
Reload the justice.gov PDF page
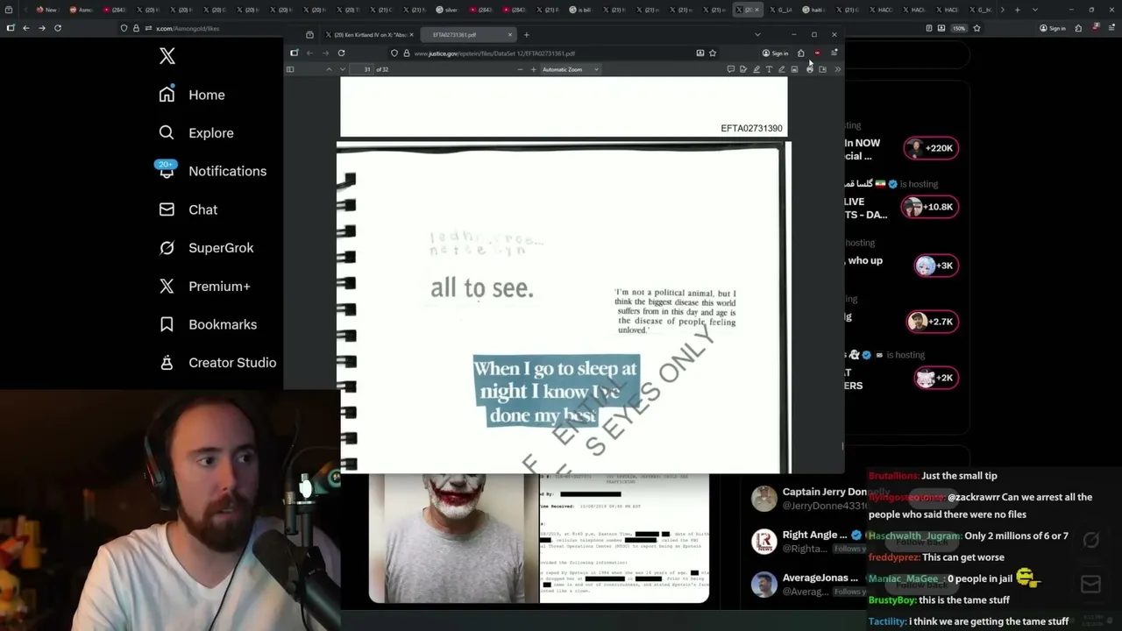click(341, 53)
